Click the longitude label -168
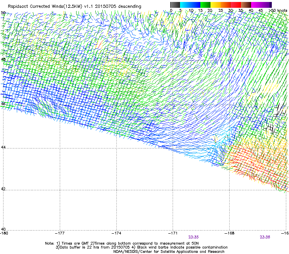This screenshot has width=289, height=254. (230, 233)
